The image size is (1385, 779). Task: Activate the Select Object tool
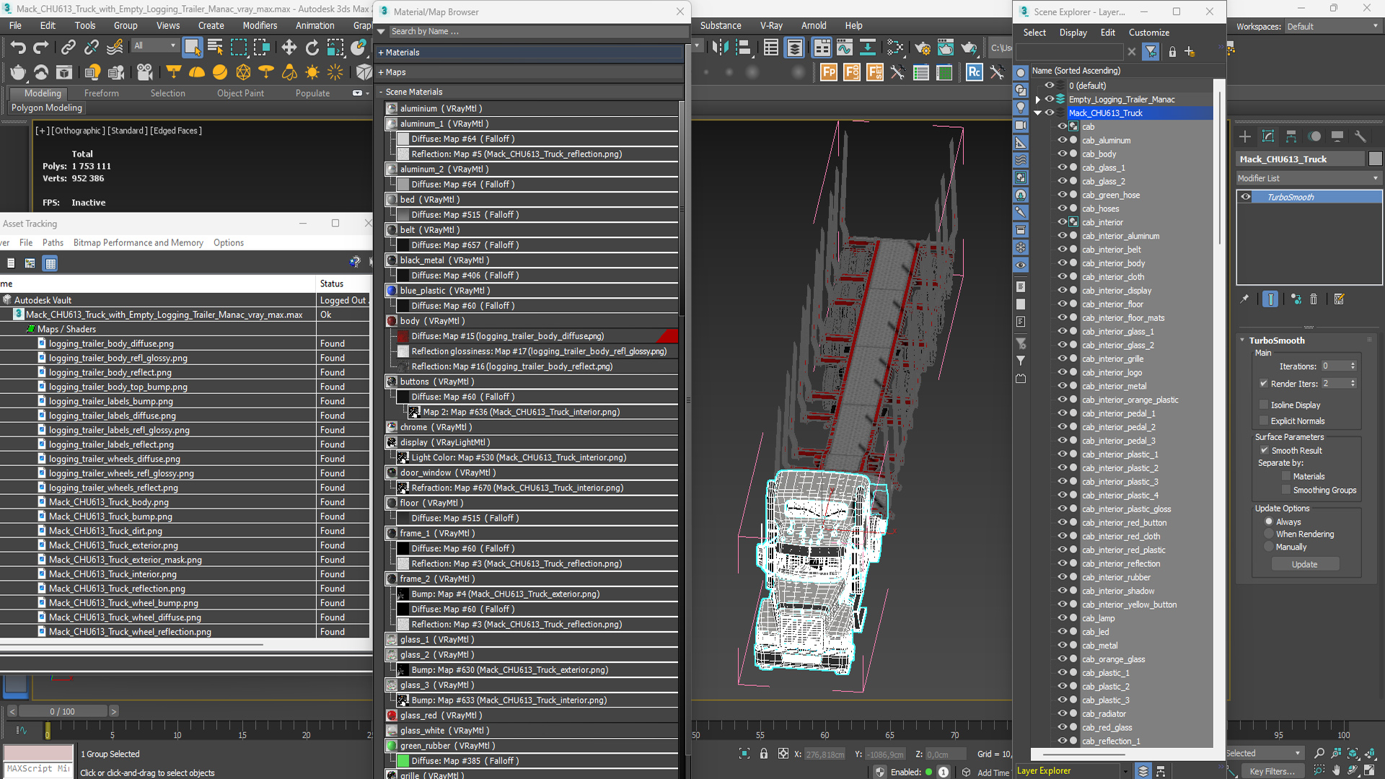pyautogui.click(x=192, y=48)
